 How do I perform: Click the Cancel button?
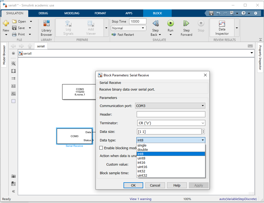(x=155, y=185)
